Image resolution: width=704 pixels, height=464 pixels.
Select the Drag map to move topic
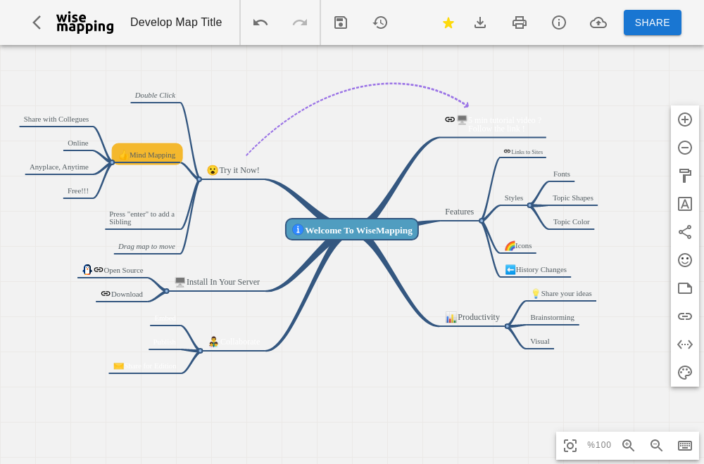[x=146, y=247]
